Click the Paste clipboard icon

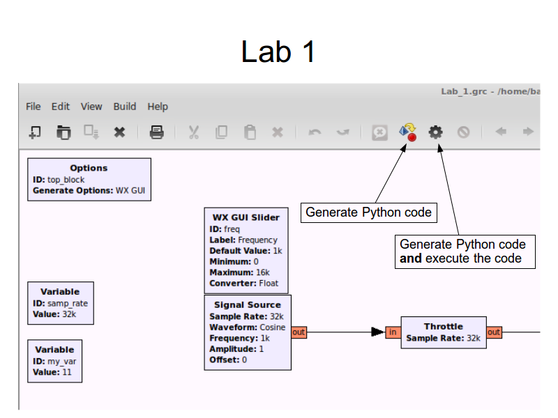click(x=250, y=132)
